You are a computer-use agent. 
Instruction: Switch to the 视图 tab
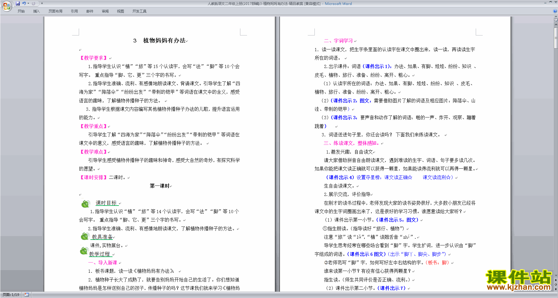(x=120, y=11)
